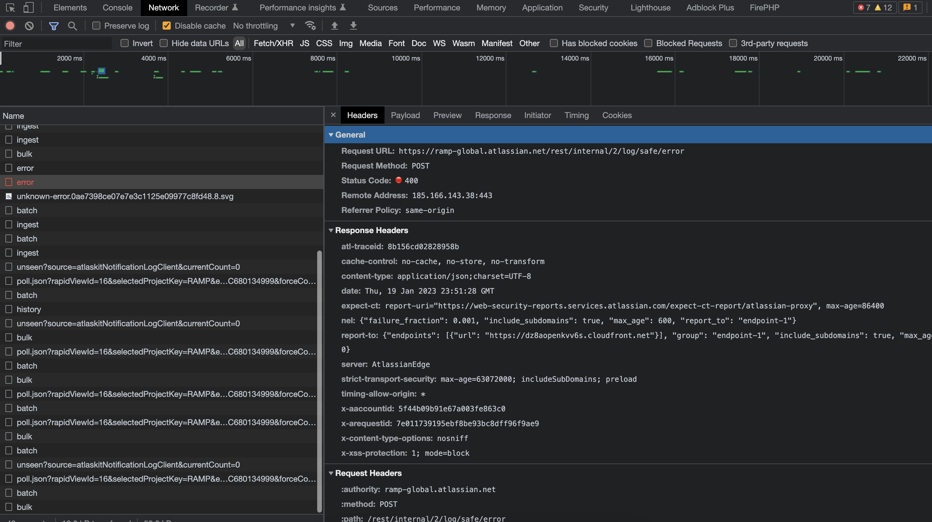Filter requests by WS type
The image size is (932, 522).
[439, 43]
